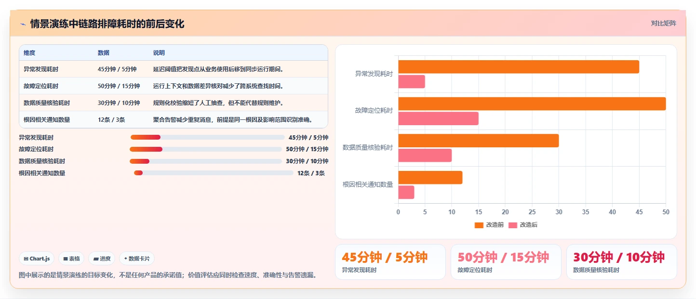Screen dimensions: 696x299
Task: Select the 数据卡片 chip
Action: click(x=137, y=259)
